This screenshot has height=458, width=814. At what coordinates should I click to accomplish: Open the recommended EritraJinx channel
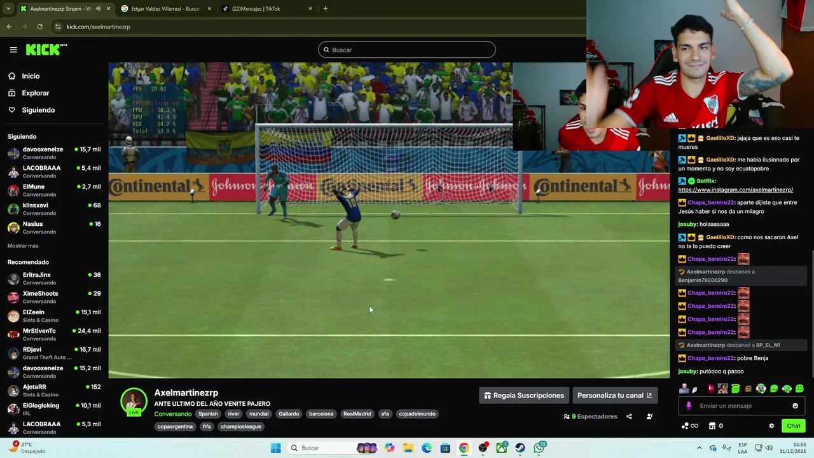coord(54,279)
